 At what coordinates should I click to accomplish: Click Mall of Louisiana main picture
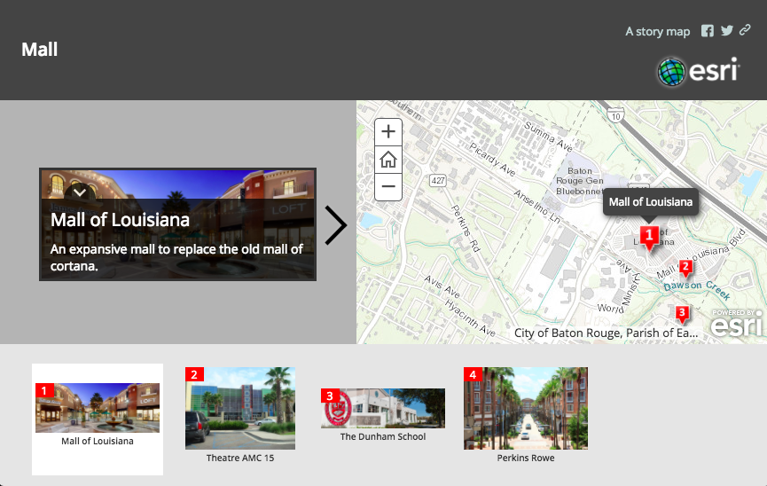(x=177, y=224)
